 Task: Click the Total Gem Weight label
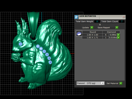84,21
